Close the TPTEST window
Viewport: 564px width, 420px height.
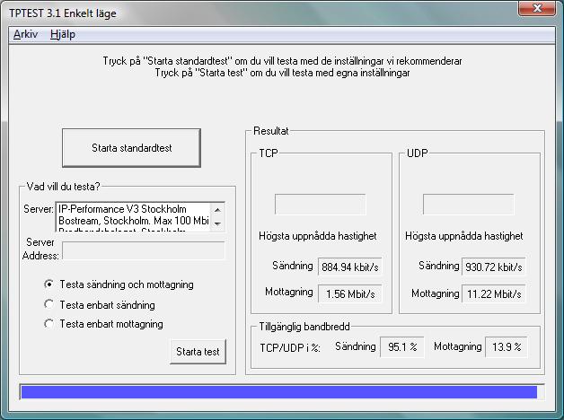click(537, 8)
